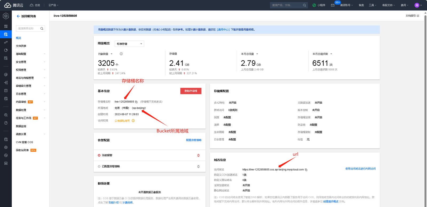This screenshot has height=207, width=427.
Task: Click the purple 南 user avatar
Action: click(x=417, y=5)
